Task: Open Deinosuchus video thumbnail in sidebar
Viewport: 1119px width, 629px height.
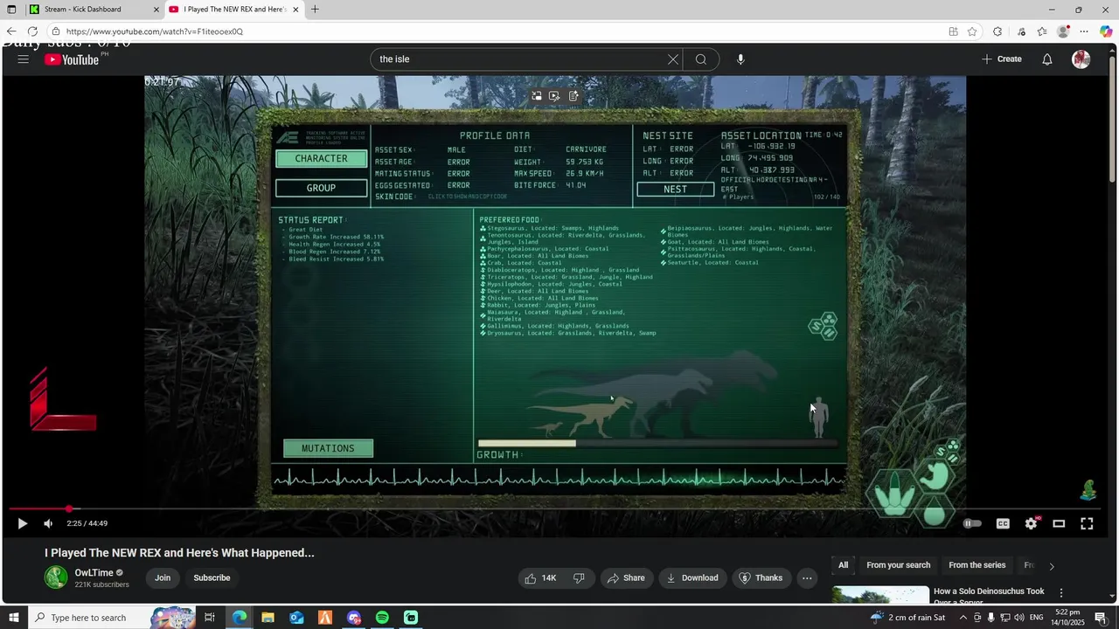Action: [880, 595]
